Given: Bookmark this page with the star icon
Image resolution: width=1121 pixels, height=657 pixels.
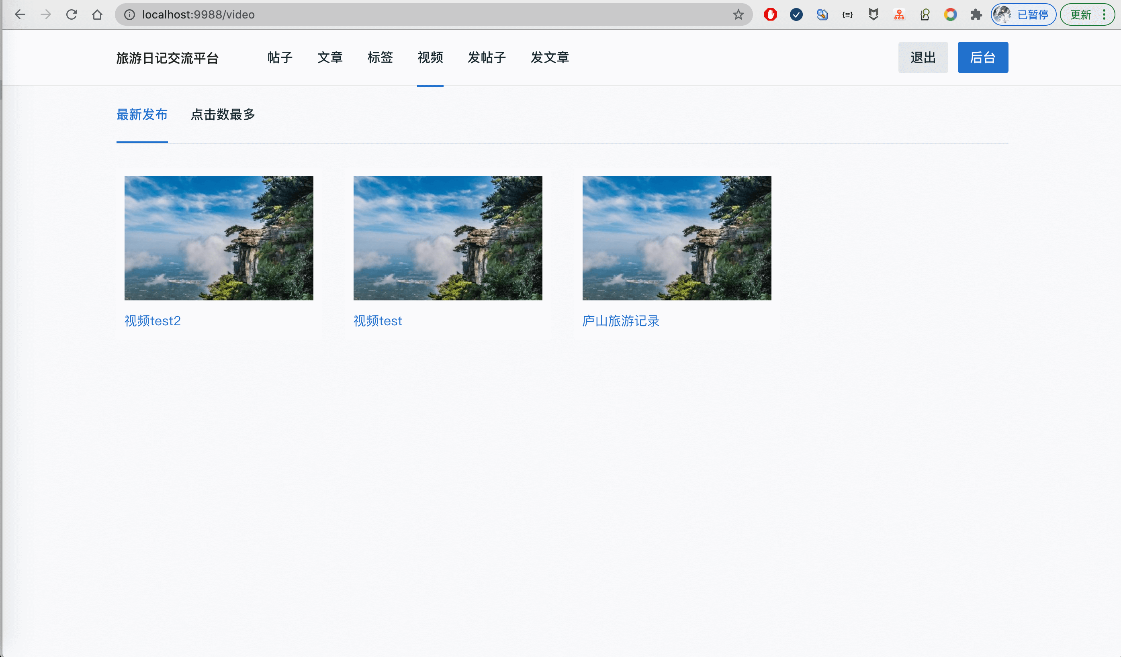Looking at the screenshot, I should (x=738, y=15).
